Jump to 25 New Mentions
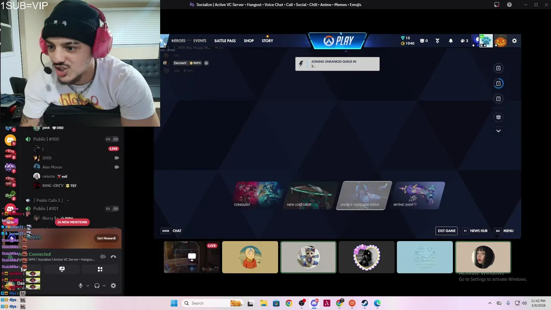551x310 pixels. (x=72, y=222)
